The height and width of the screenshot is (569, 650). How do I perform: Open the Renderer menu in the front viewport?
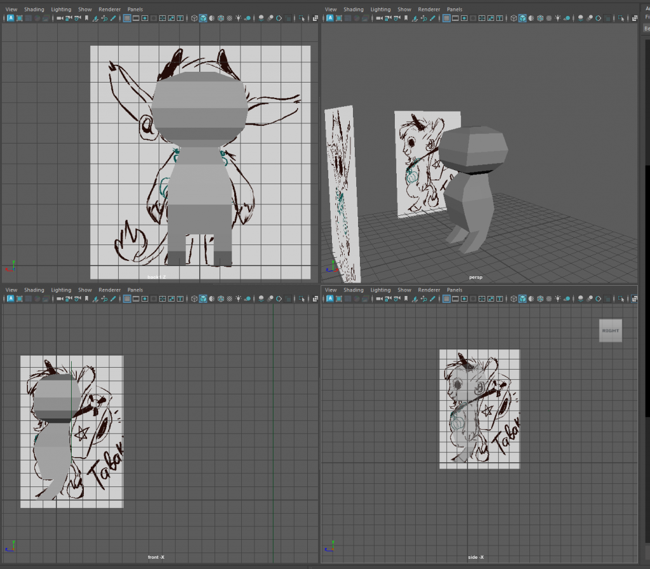(110, 290)
